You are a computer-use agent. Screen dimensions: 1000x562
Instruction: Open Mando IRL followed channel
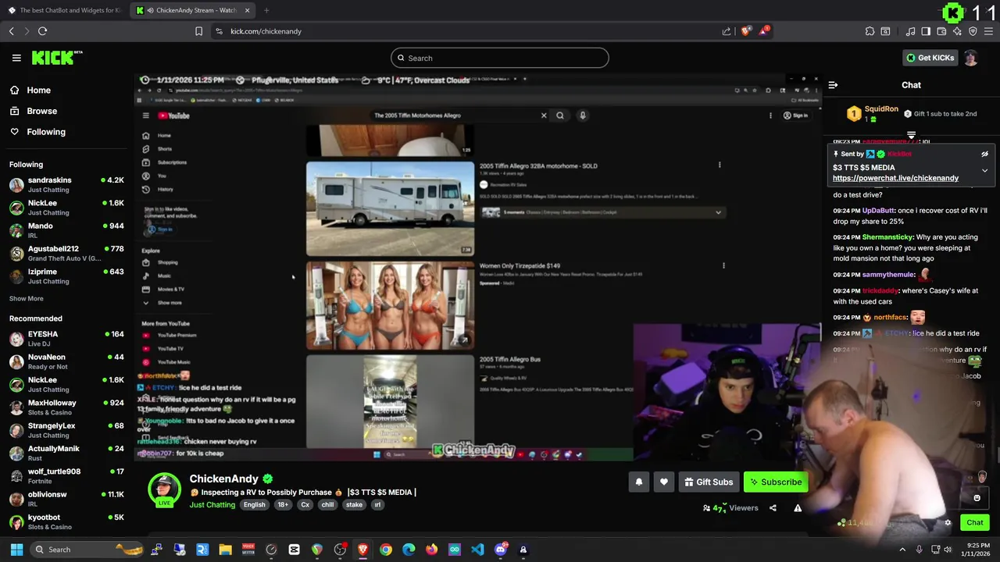(x=66, y=230)
